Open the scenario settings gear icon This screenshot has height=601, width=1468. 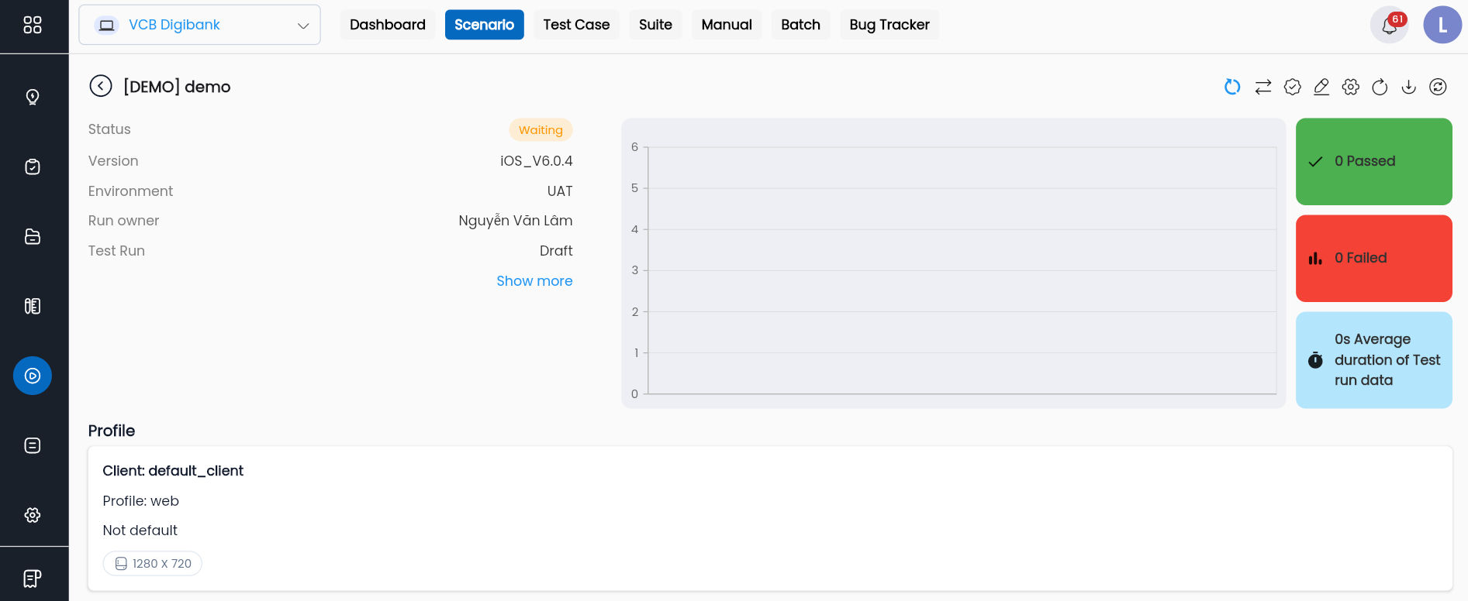1351,87
